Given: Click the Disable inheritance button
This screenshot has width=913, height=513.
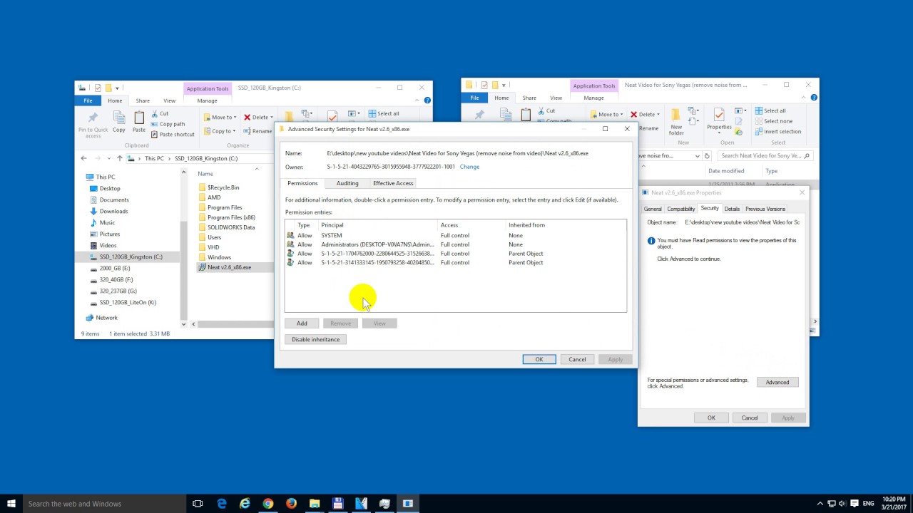Looking at the screenshot, I should coord(315,339).
